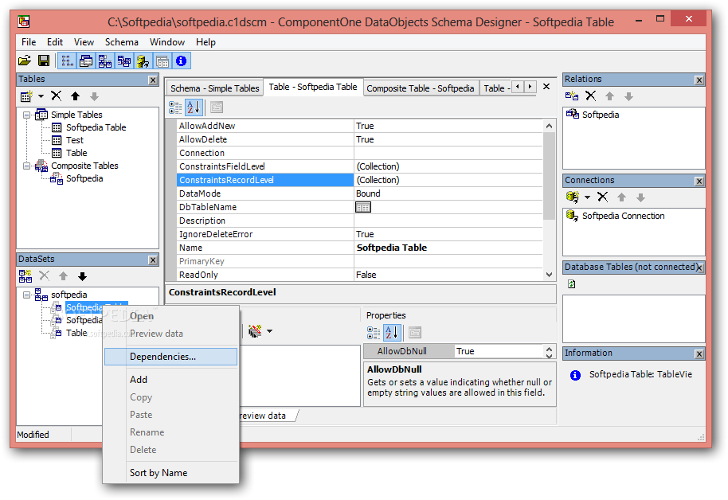Choose Dependencies... from context menu

(171, 357)
